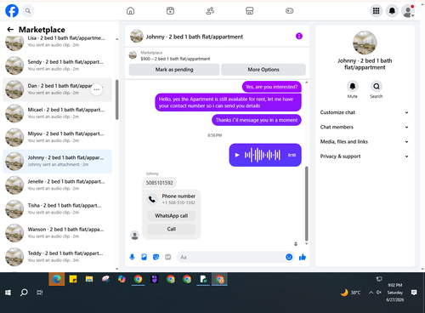425x313 pixels.
Task: Choose a GIF icon
Action: pyautogui.click(x=168, y=257)
